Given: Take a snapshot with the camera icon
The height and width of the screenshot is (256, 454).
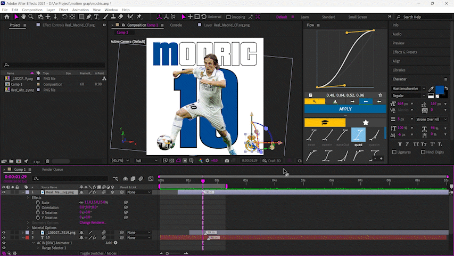Looking at the screenshot, I should [227, 161].
